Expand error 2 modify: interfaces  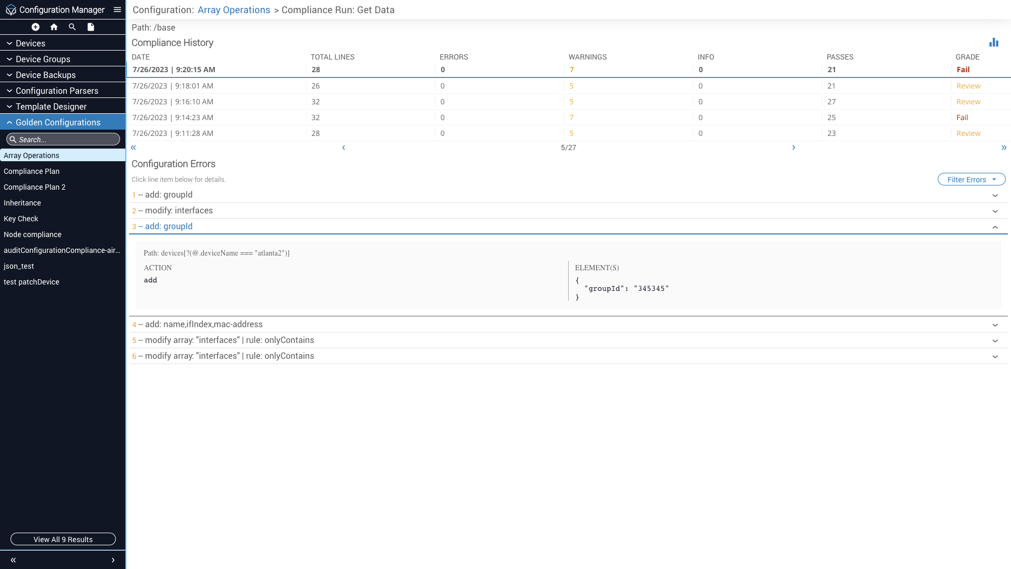[995, 211]
